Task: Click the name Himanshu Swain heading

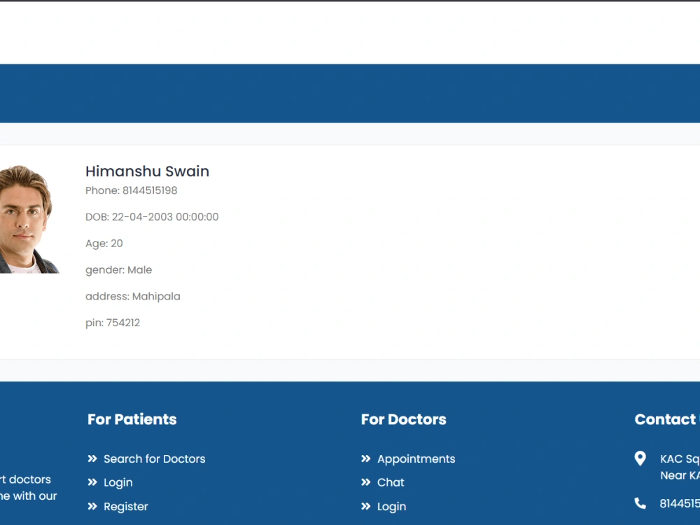Action: tap(147, 171)
